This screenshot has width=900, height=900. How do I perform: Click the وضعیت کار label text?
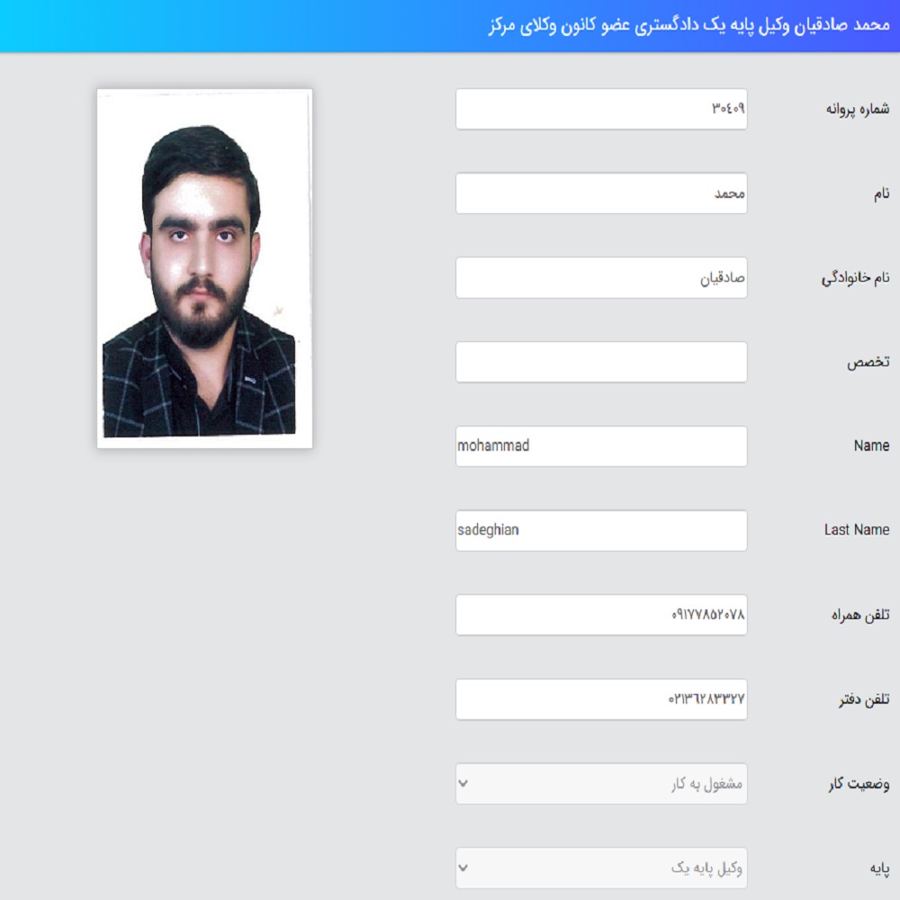point(859,784)
